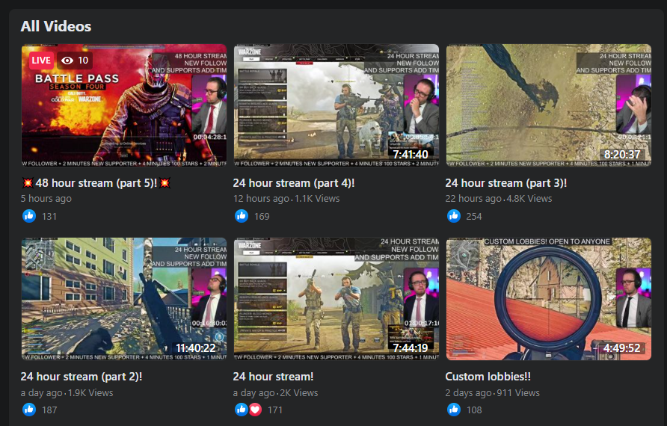This screenshot has width=667, height=426.
Task: Open '24 hour stream!' title link
Action: [273, 377]
